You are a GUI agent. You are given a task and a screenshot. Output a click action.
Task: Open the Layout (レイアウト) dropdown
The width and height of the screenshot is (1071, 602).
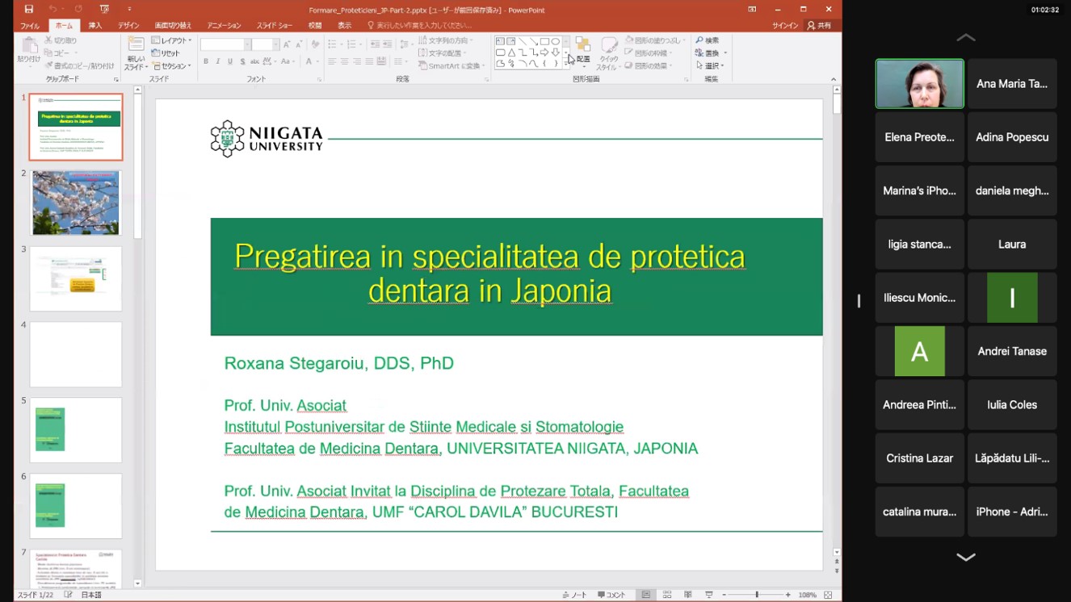click(x=171, y=40)
